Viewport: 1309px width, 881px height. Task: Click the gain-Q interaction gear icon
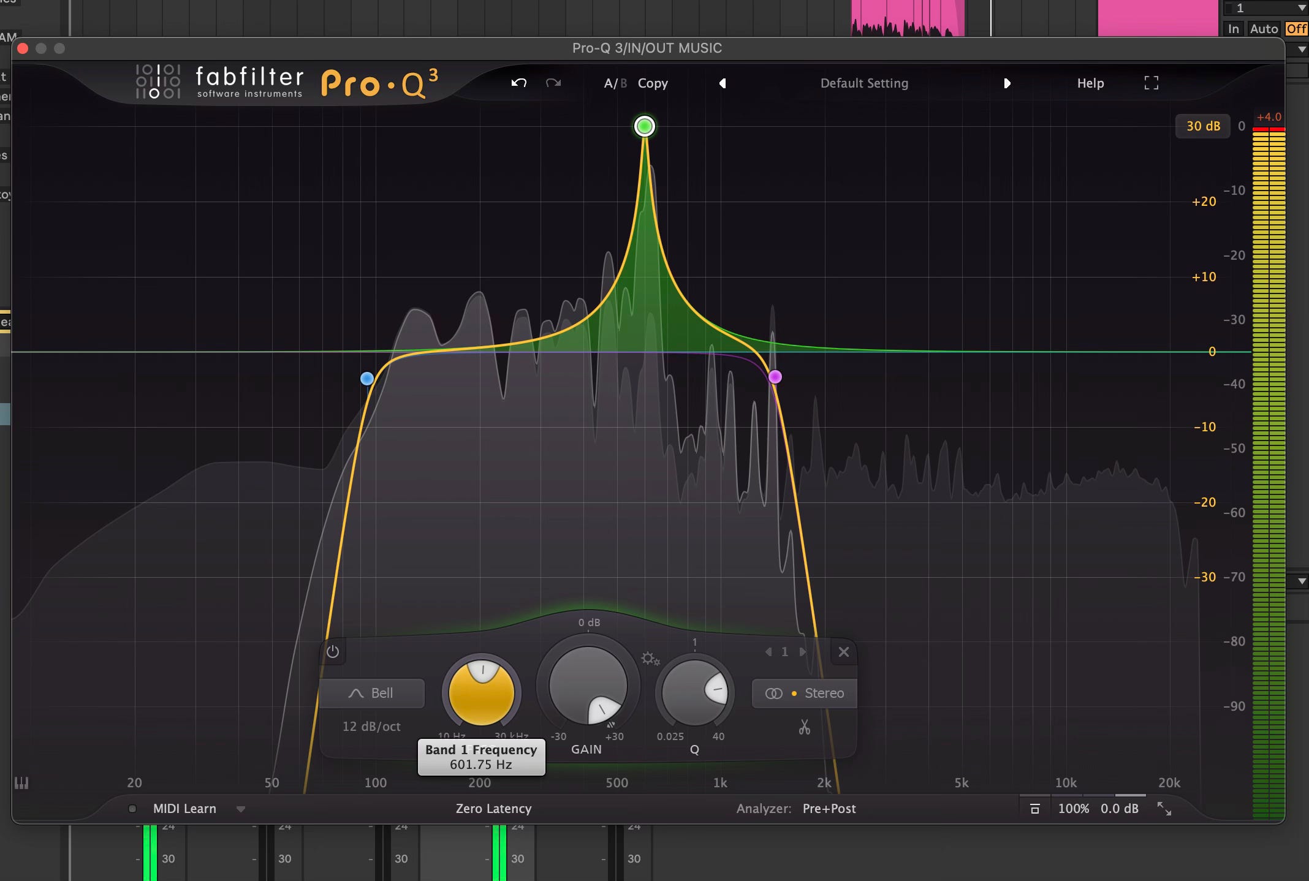(650, 659)
